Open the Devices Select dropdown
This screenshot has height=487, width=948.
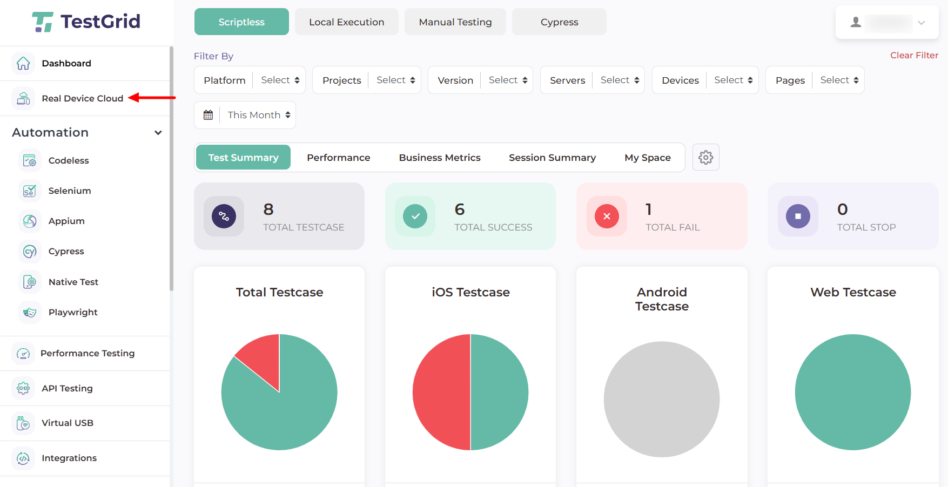(x=732, y=80)
